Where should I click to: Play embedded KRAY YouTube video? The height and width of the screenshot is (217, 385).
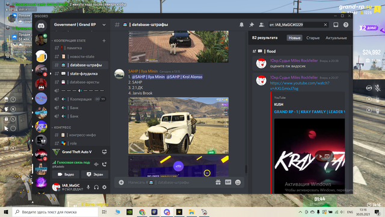[x=321, y=156]
